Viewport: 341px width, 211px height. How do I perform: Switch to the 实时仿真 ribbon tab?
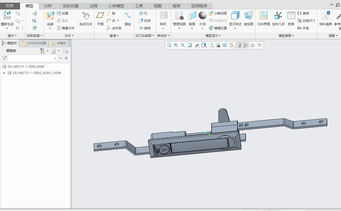click(71, 6)
